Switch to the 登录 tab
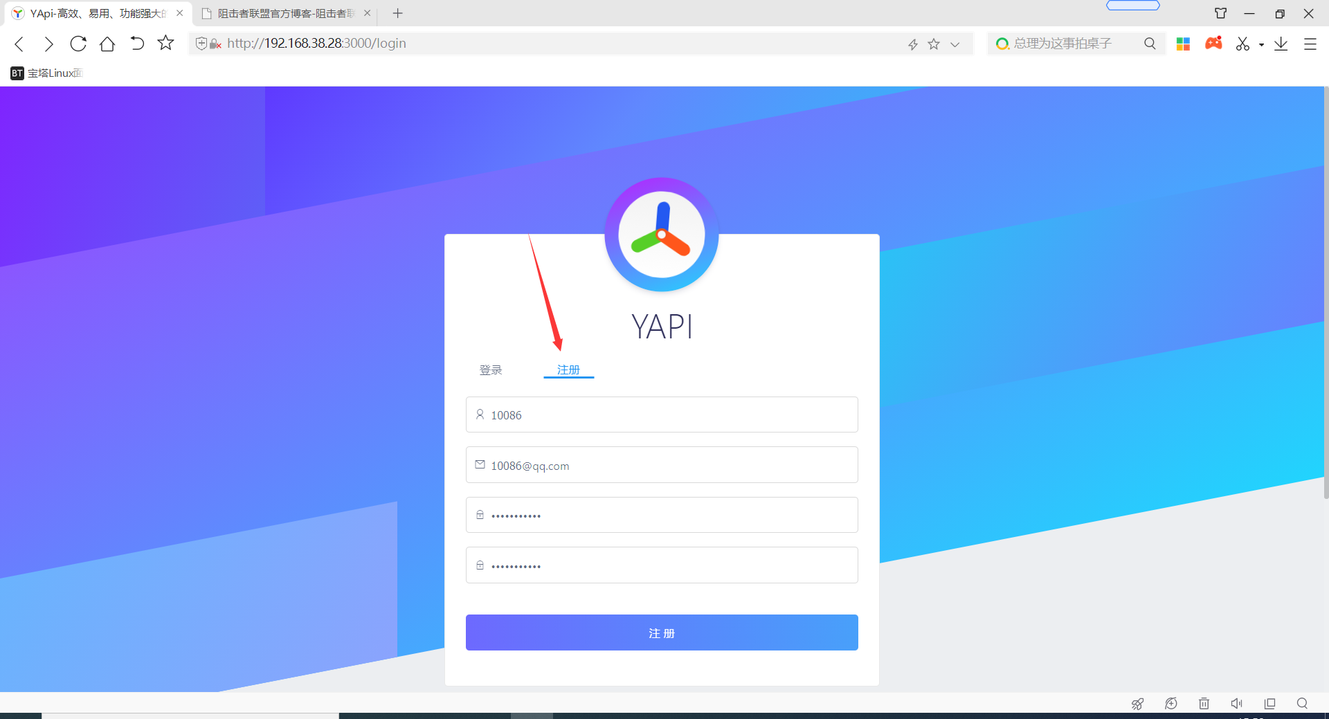This screenshot has width=1329, height=719. [491, 370]
